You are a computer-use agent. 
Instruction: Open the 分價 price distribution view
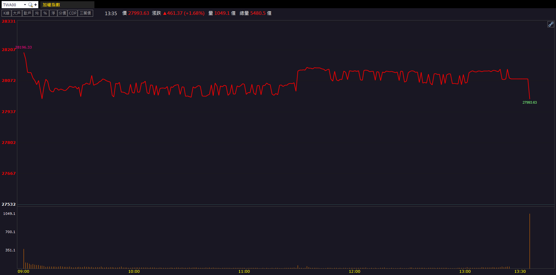62,13
